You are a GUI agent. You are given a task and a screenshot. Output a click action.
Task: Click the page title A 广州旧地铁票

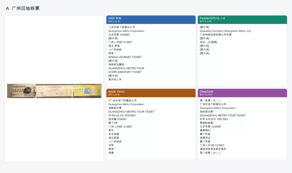(22, 8)
